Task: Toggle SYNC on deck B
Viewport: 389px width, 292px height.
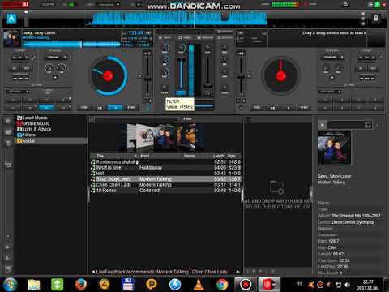Action: [x=304, y=108]
